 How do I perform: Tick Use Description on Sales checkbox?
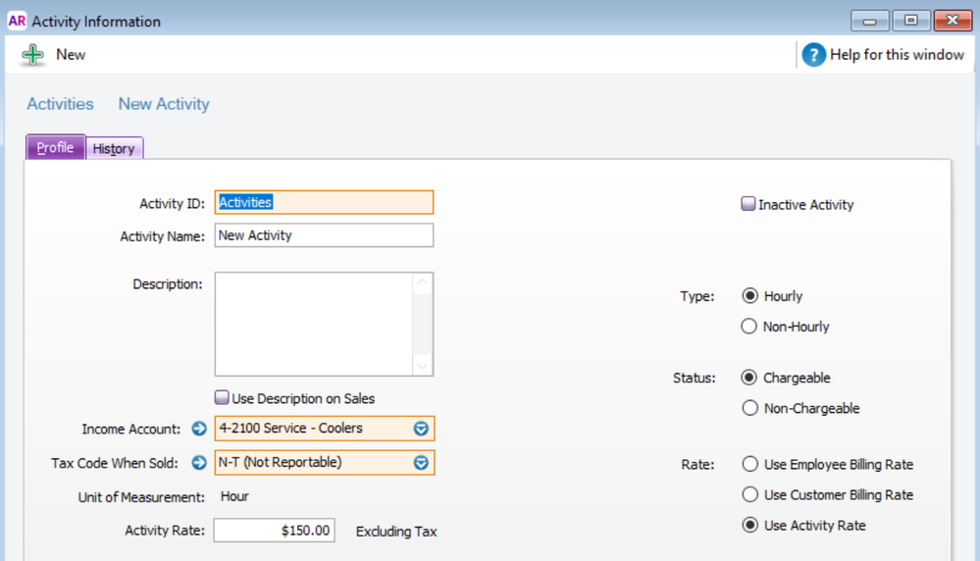click(x=223, y=398)
